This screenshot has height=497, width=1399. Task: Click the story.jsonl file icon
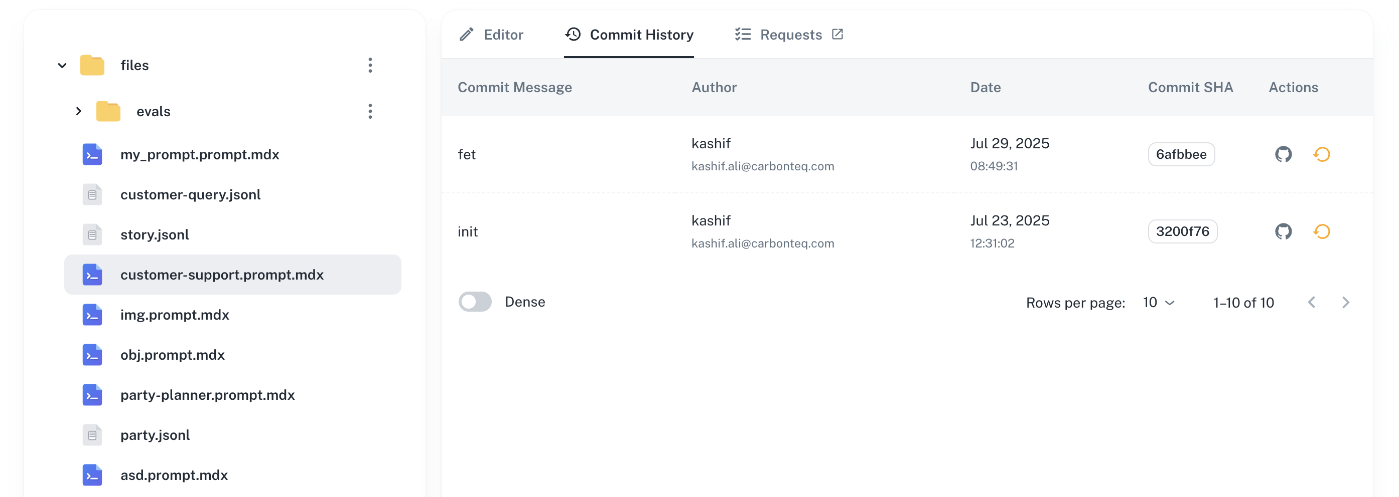(92, 234)
